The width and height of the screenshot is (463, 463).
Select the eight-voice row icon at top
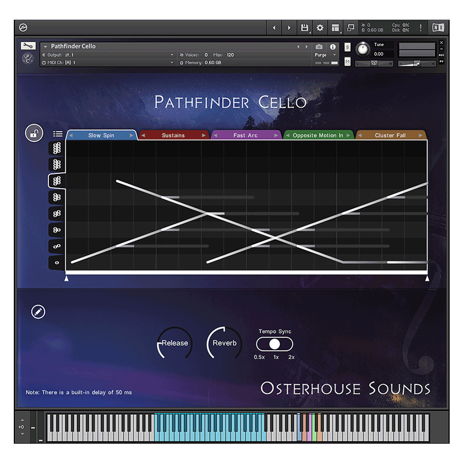click(x=57, y=148)
